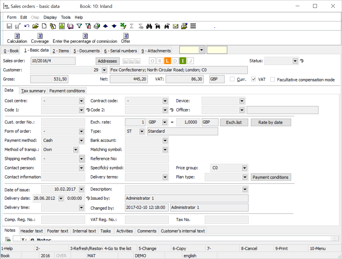Click the notepad with pencil icon

(184, 26)
